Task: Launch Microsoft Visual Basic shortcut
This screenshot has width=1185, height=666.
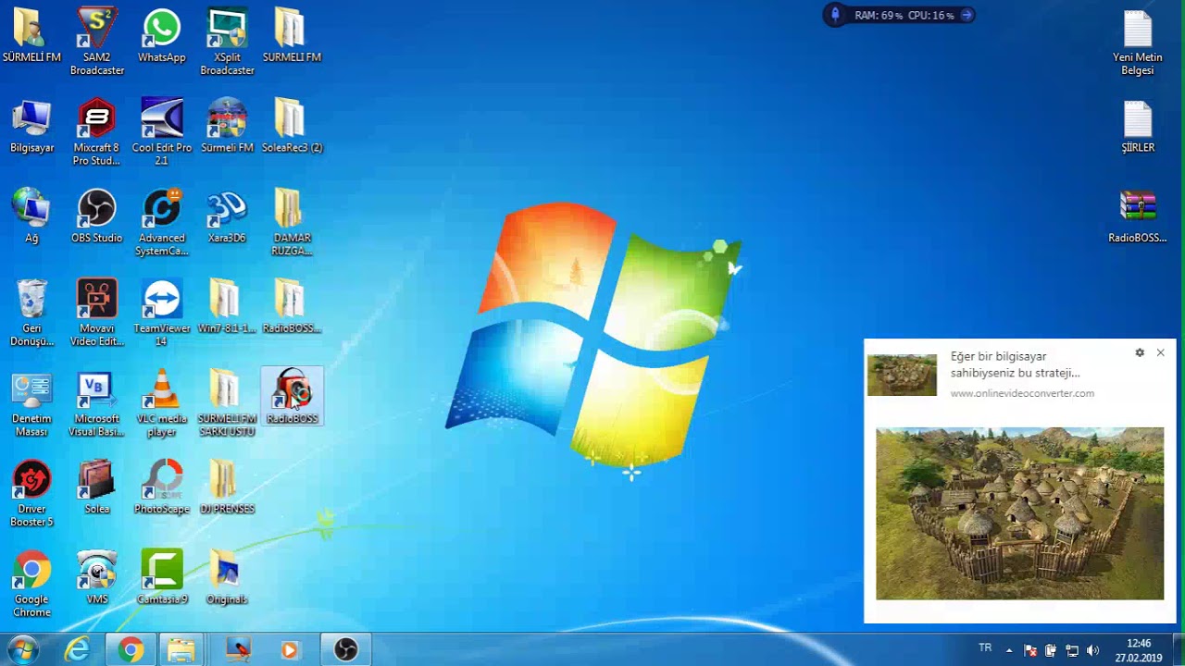Action: 97,403
